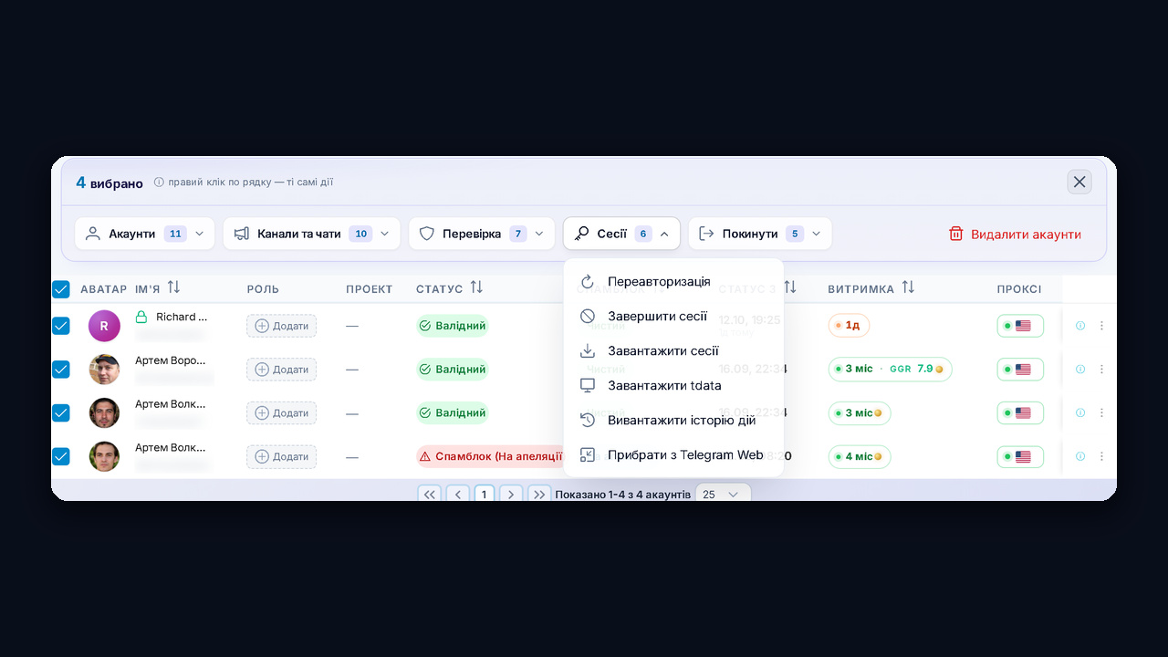Click the info icon in Richard's row
The width and height of the screenshot is (1168, 657).
click(x=1080, y=326)
